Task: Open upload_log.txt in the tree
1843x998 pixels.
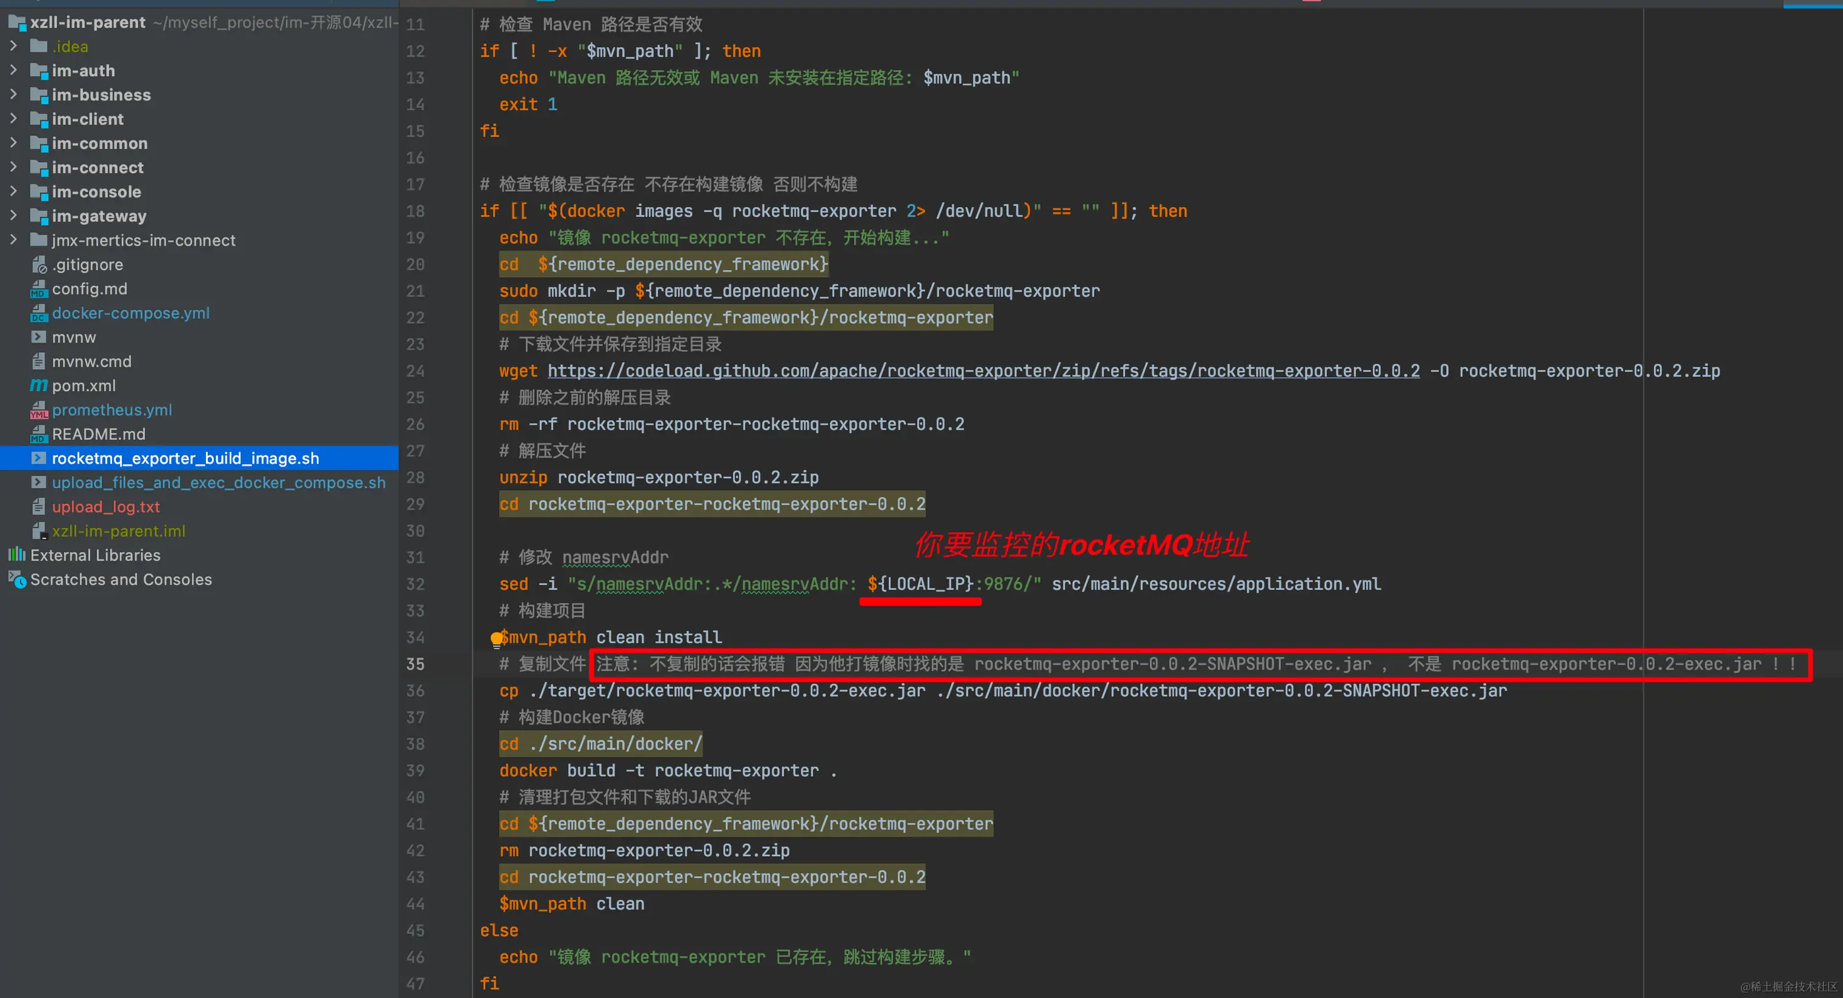Action: tap(105, 508)
